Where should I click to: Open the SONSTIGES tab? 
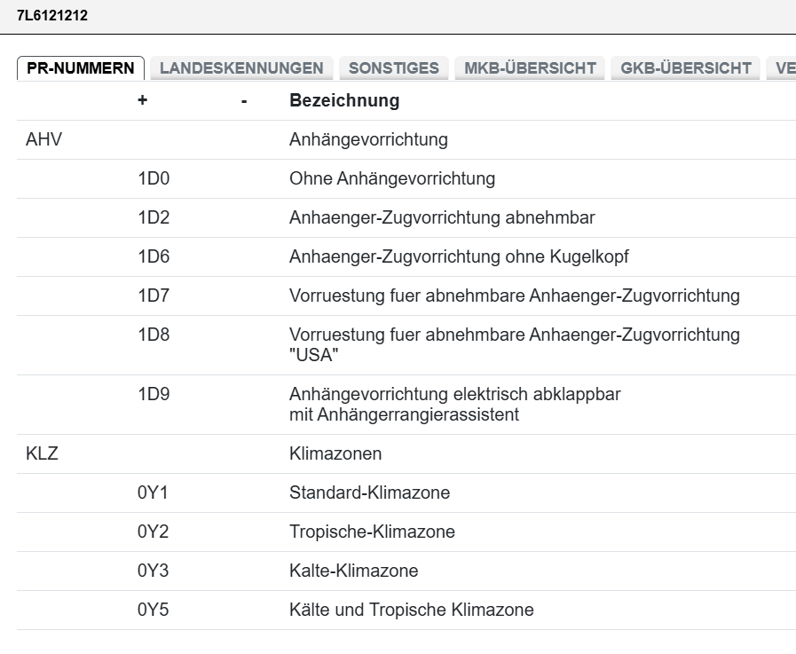click(x=395, y=67)
